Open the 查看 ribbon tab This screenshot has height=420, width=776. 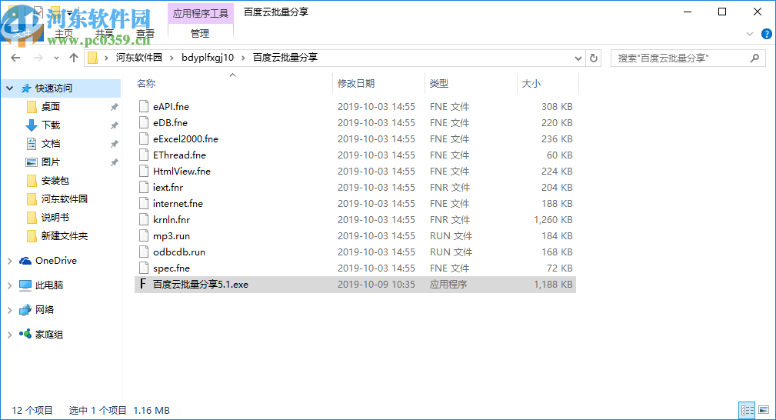(145, 34)
